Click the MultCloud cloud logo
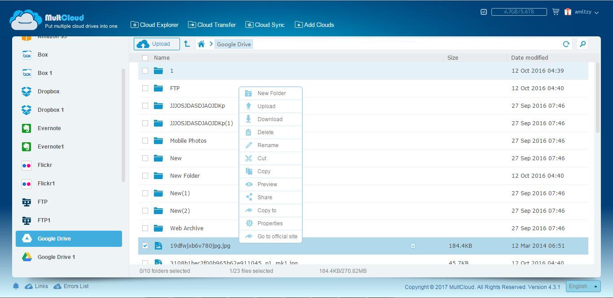Viewport: 613px width, 298px height. [26, 20]
